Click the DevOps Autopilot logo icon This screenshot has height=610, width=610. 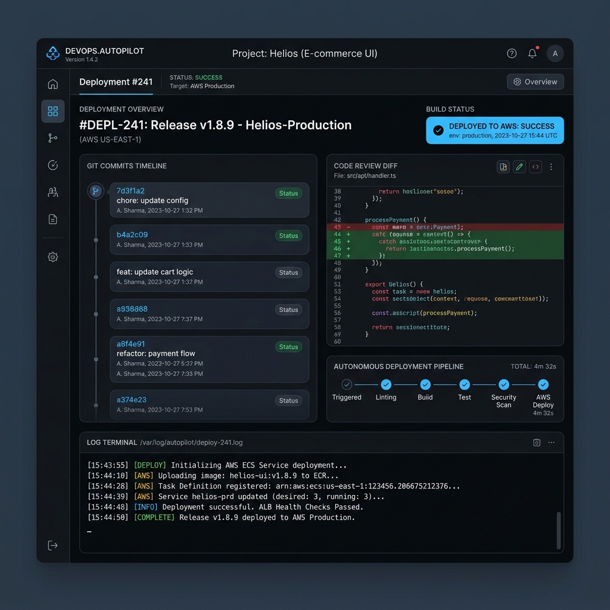pyautogui.click(x=53, y=53)
